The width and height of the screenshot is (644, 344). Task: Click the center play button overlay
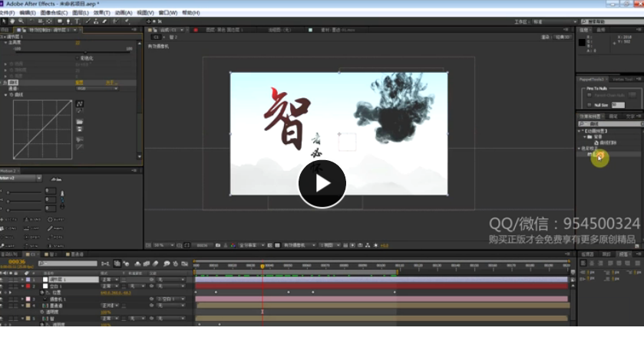coord(322,184)
